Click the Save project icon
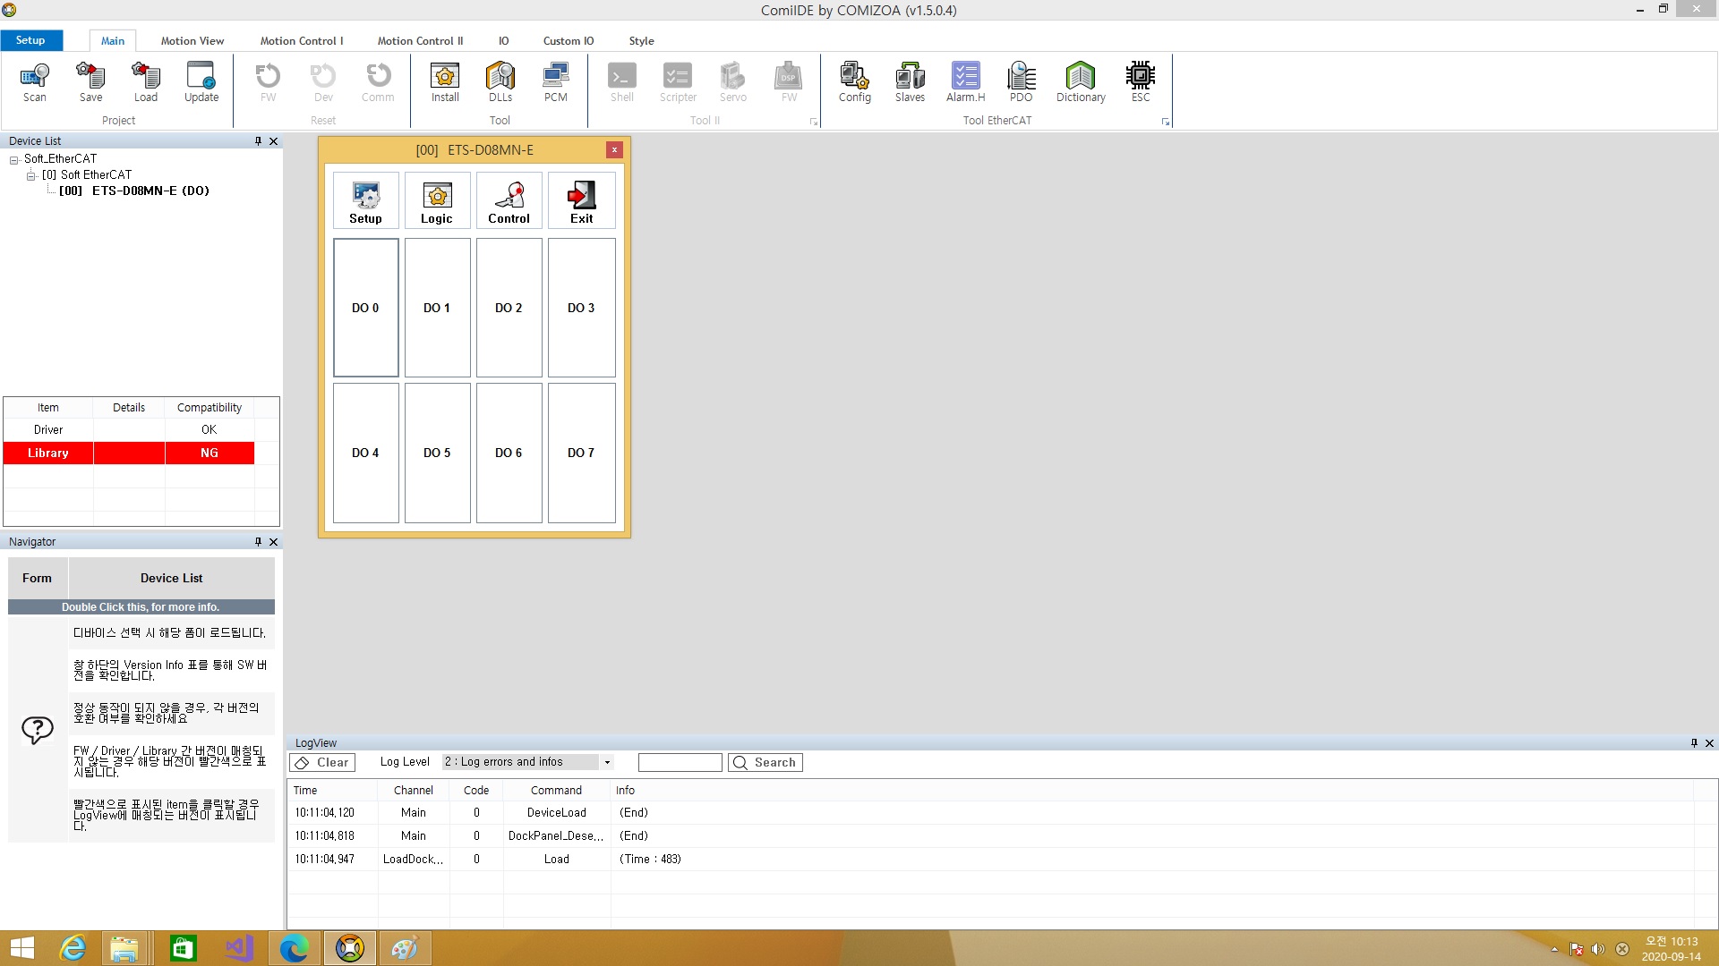 click(x=90, y=82)
